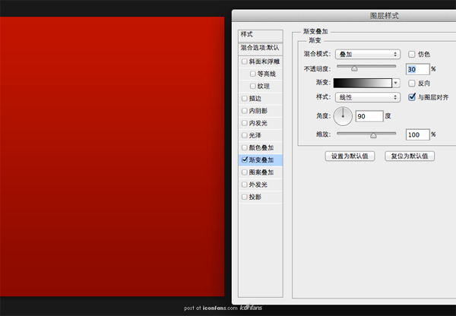Select the 纹理 texture label

[264, 87]
